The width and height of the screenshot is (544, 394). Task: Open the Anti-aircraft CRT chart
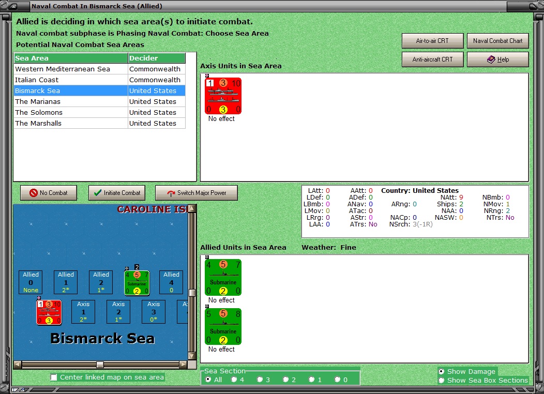tap(433, 59)
